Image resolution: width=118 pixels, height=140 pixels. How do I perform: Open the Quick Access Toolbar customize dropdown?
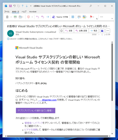coord(31,6)
